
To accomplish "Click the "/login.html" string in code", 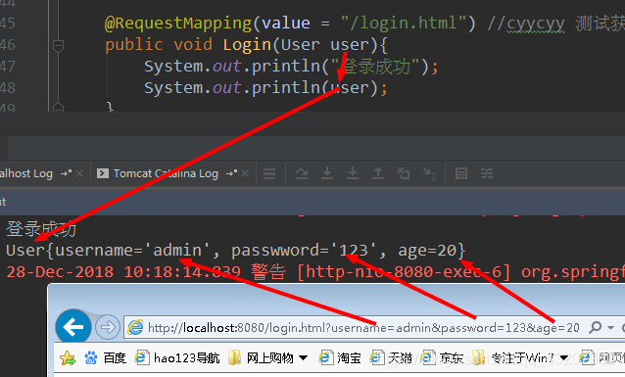I will tap(404, 23).
